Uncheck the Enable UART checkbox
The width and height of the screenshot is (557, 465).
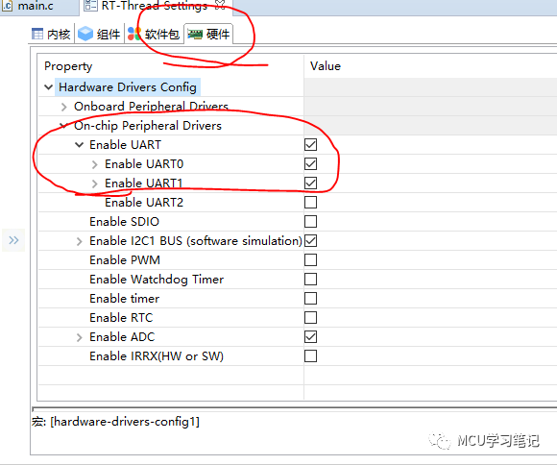(x=310, y=145)
